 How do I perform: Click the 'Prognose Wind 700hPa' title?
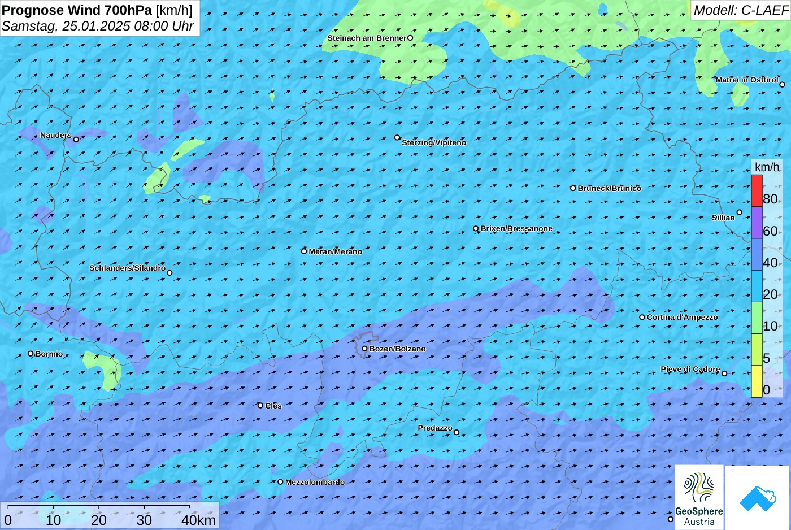pyautogui.click(x=77, y=10)
